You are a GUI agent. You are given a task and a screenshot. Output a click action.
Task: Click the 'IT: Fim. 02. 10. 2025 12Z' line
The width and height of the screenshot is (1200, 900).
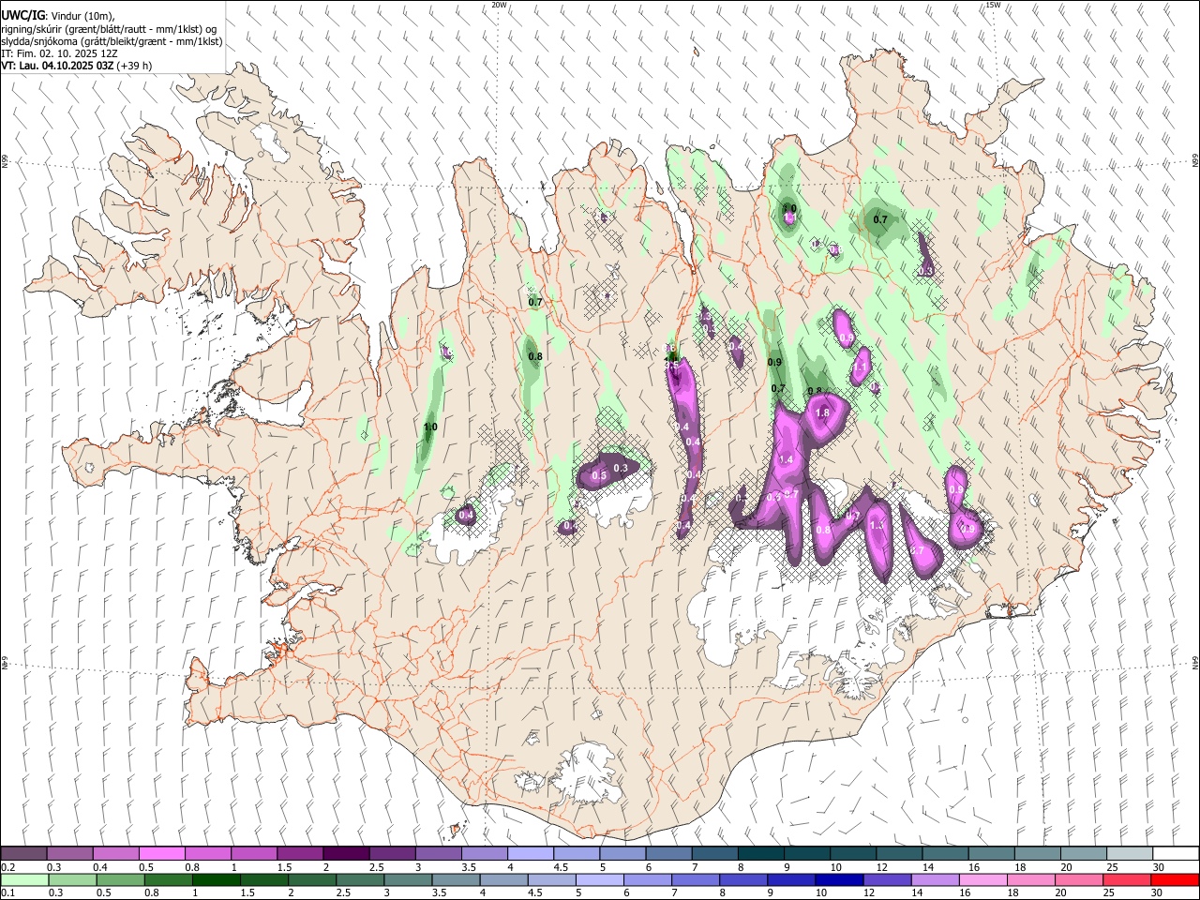coord(59,53)
